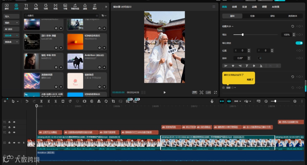Click the microphone record voiceover icon
This screenshot has width=307, height=165.
pos(212,101)
